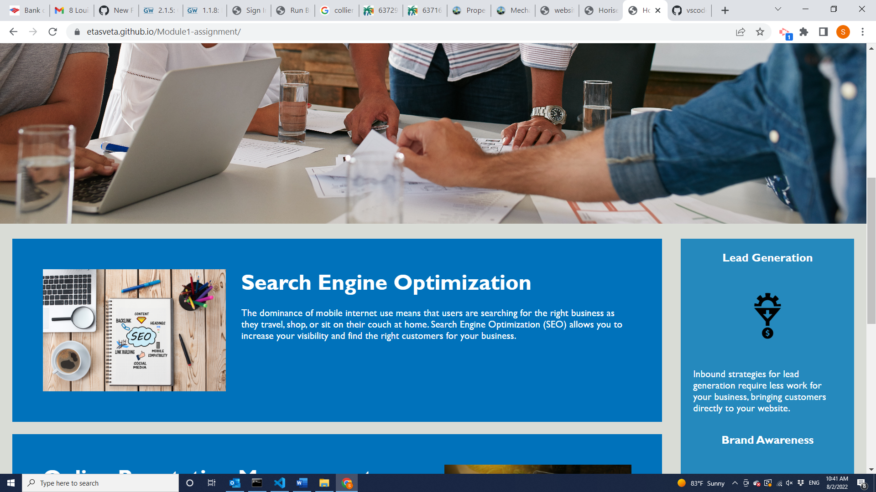Switch to the vscode GitHub tab

689,10
